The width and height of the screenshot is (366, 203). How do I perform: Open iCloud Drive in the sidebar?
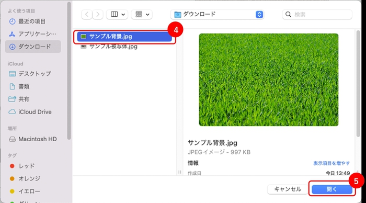click(x=32, y=112)
